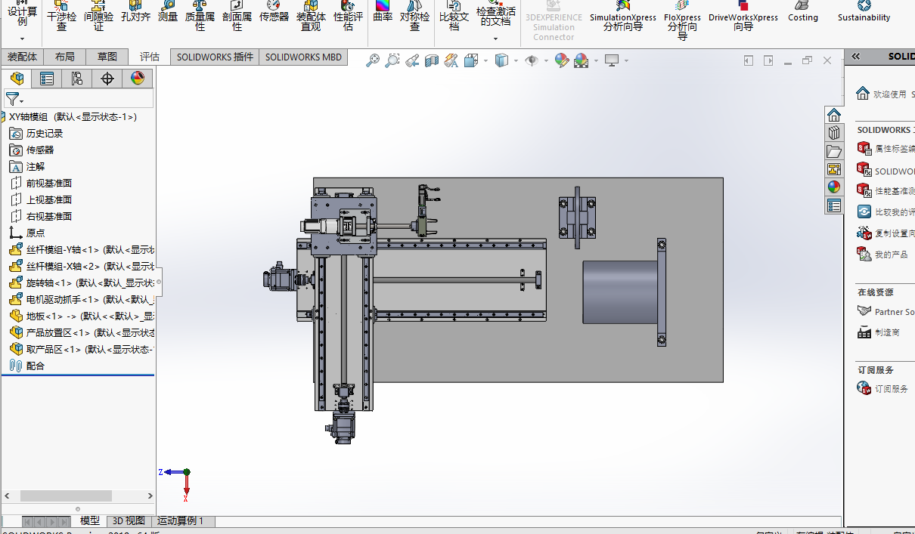
Task: Switch to the SOLIDWORKS MBD tab
Action: pyautogui.click(x=303, y=57)
